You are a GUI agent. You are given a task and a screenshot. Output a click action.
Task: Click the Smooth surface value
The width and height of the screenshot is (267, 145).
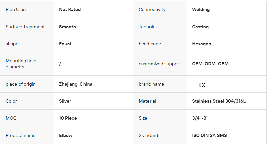tap(67, 27)
